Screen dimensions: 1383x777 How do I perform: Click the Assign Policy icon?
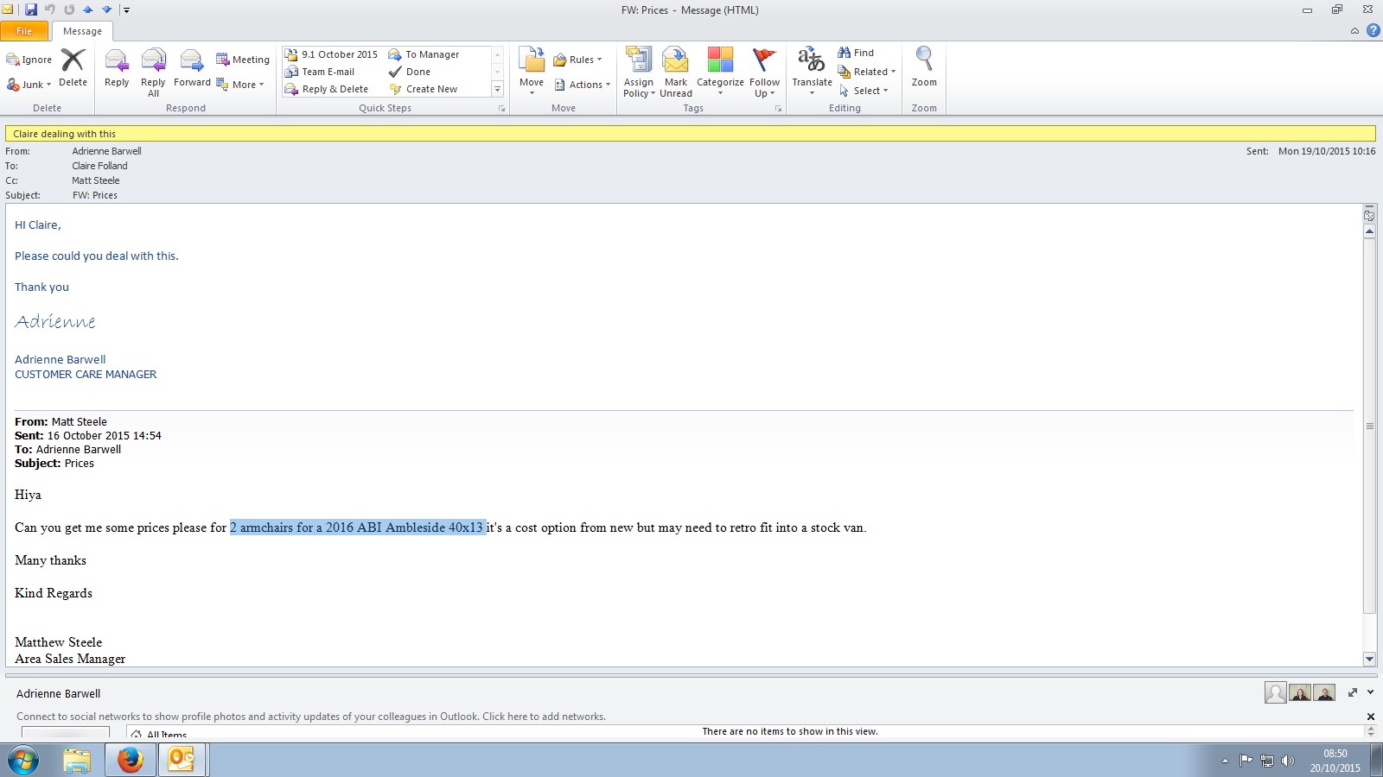click(x=639, y=62)
